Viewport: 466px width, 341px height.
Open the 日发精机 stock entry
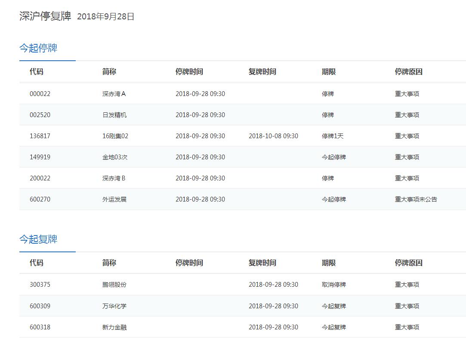[x=114, y=115]
